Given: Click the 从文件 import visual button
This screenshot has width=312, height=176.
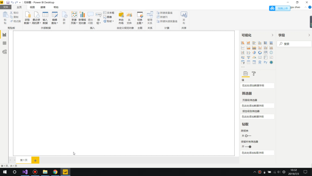Looking at the screenshot, I should click(129, 18).
